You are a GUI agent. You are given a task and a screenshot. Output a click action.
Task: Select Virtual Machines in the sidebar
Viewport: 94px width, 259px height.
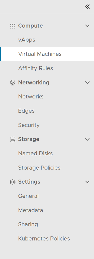[x=47, y=54]
